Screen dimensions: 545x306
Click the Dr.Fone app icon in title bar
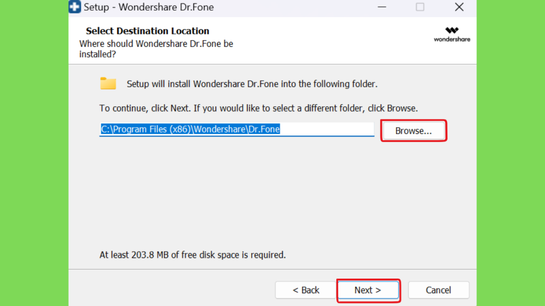[75, 6]
